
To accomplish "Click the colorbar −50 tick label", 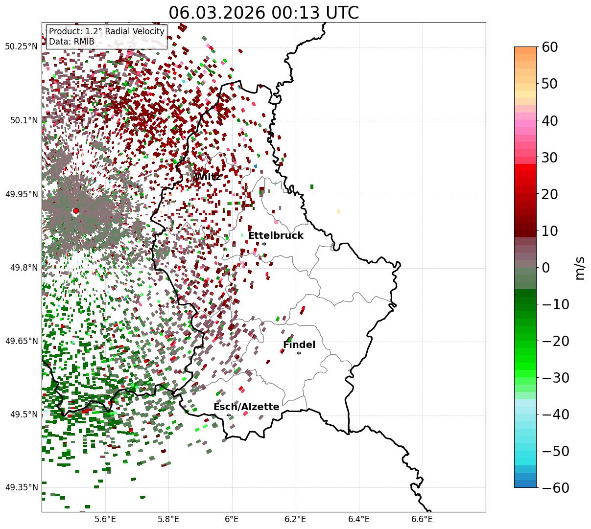I will (555, 451).
